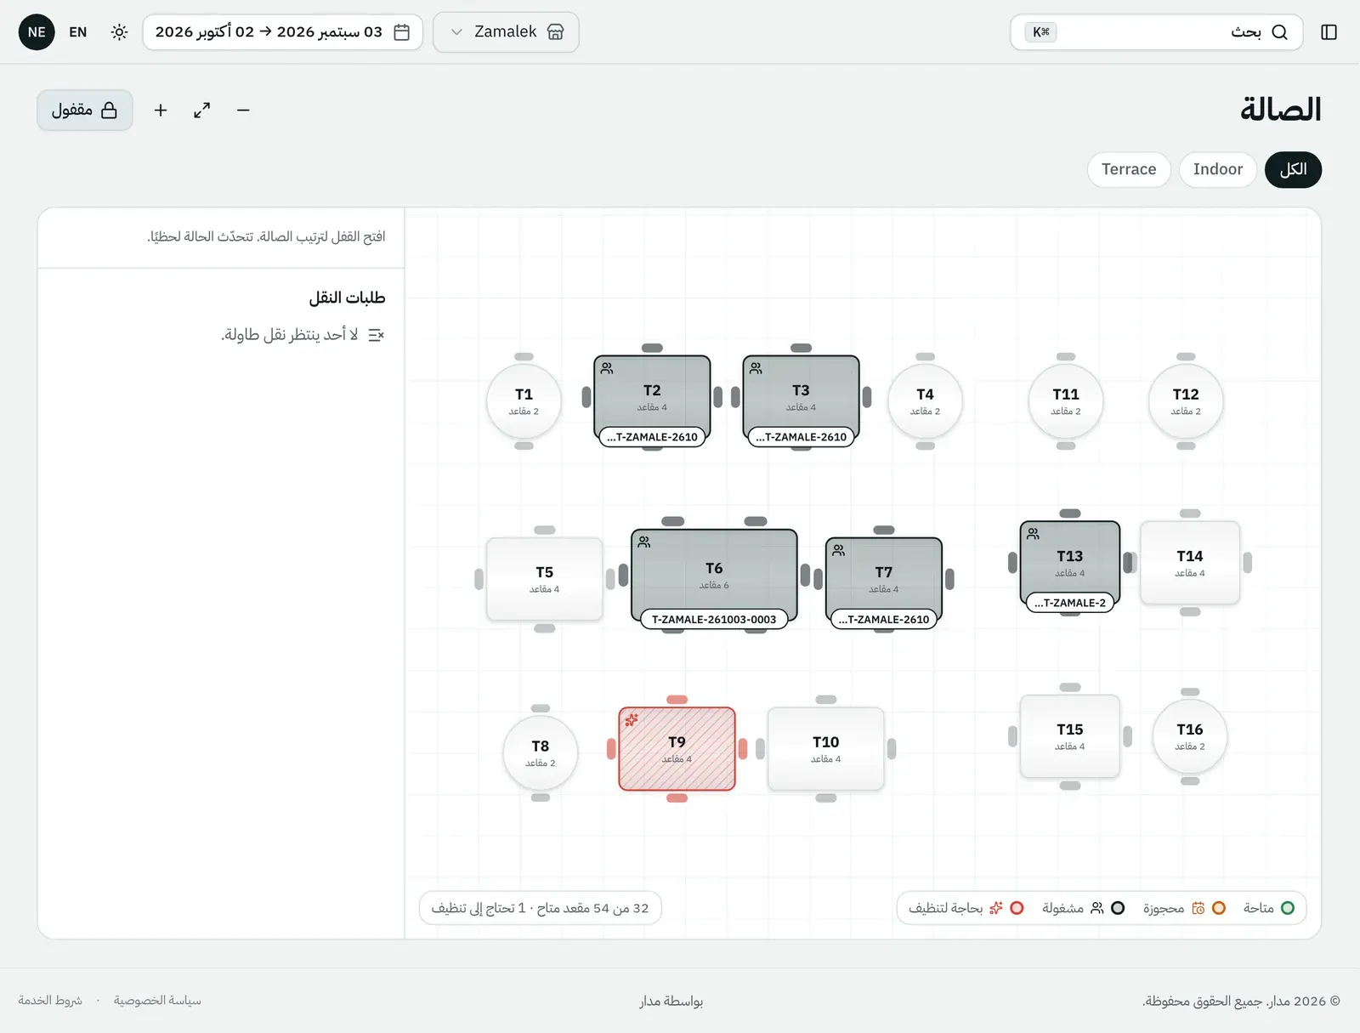Open the date range picker
This screenshot has width=1360, height=1033.
point(282,32)
